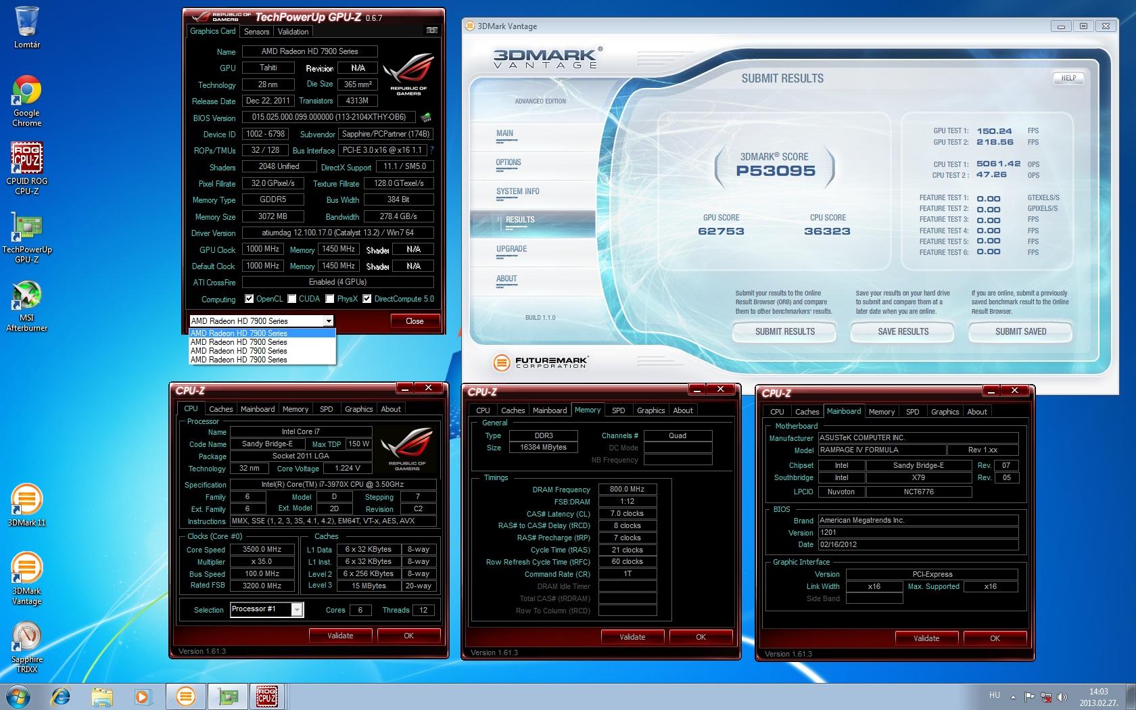Switch to the Validation tab in GPU-Z
1136x710 pixels.
293,32
